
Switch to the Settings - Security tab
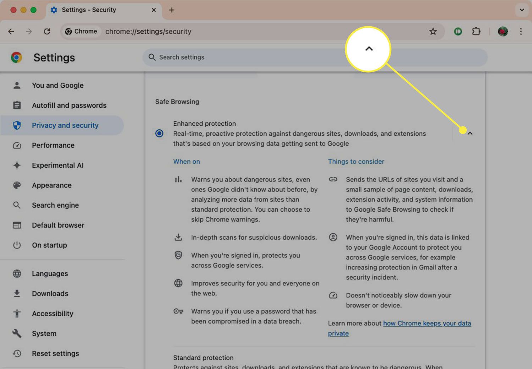[x=89, y=10]
